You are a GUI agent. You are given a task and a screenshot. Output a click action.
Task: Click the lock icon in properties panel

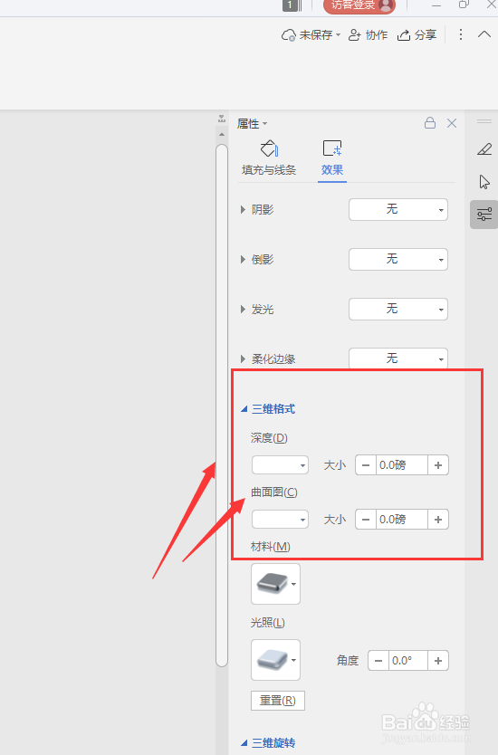tap(430, 123)
